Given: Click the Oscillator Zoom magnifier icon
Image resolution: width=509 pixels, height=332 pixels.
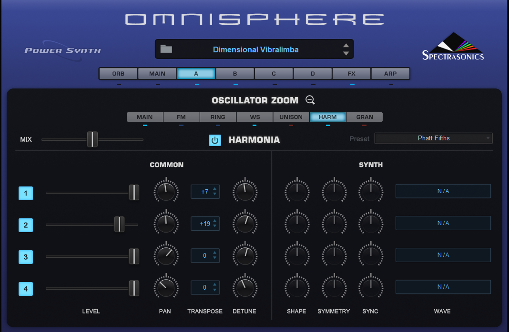Looking at the screenshot, I should click(310, 100).
